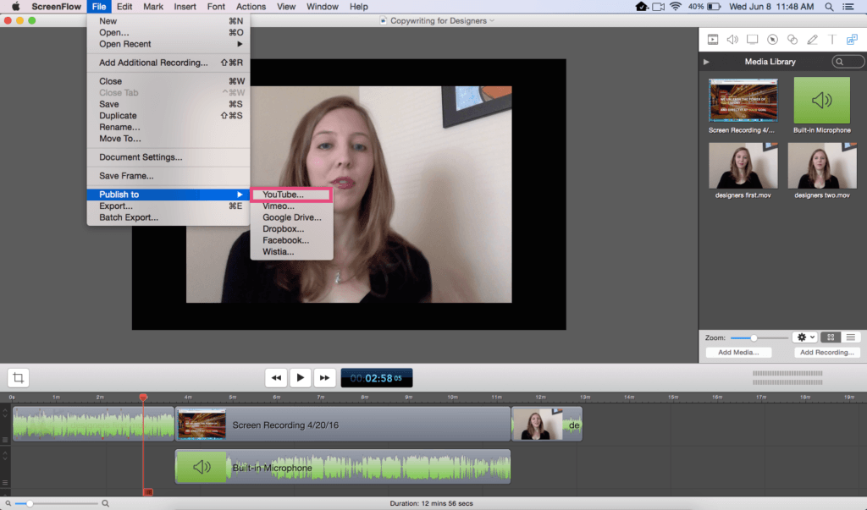This screenshot has width=867, height=510.
Task: Choose Vimeo... from the Publish submenu
Action: [x=291, y=206]
